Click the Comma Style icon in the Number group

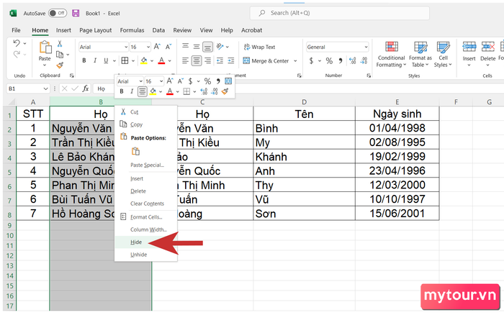tap(340, 60)
